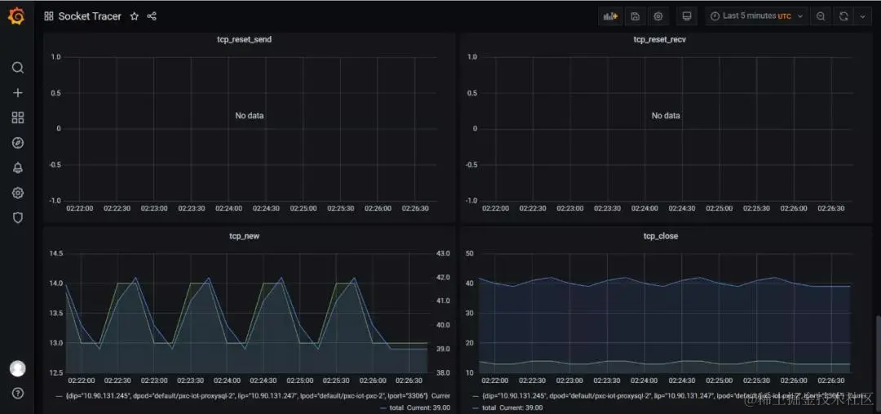Image resolution: width=881 pixels, height=414 pixels.
Task: Open tcp_reset_recv panel title menu
Action: [x=660, y=39]
